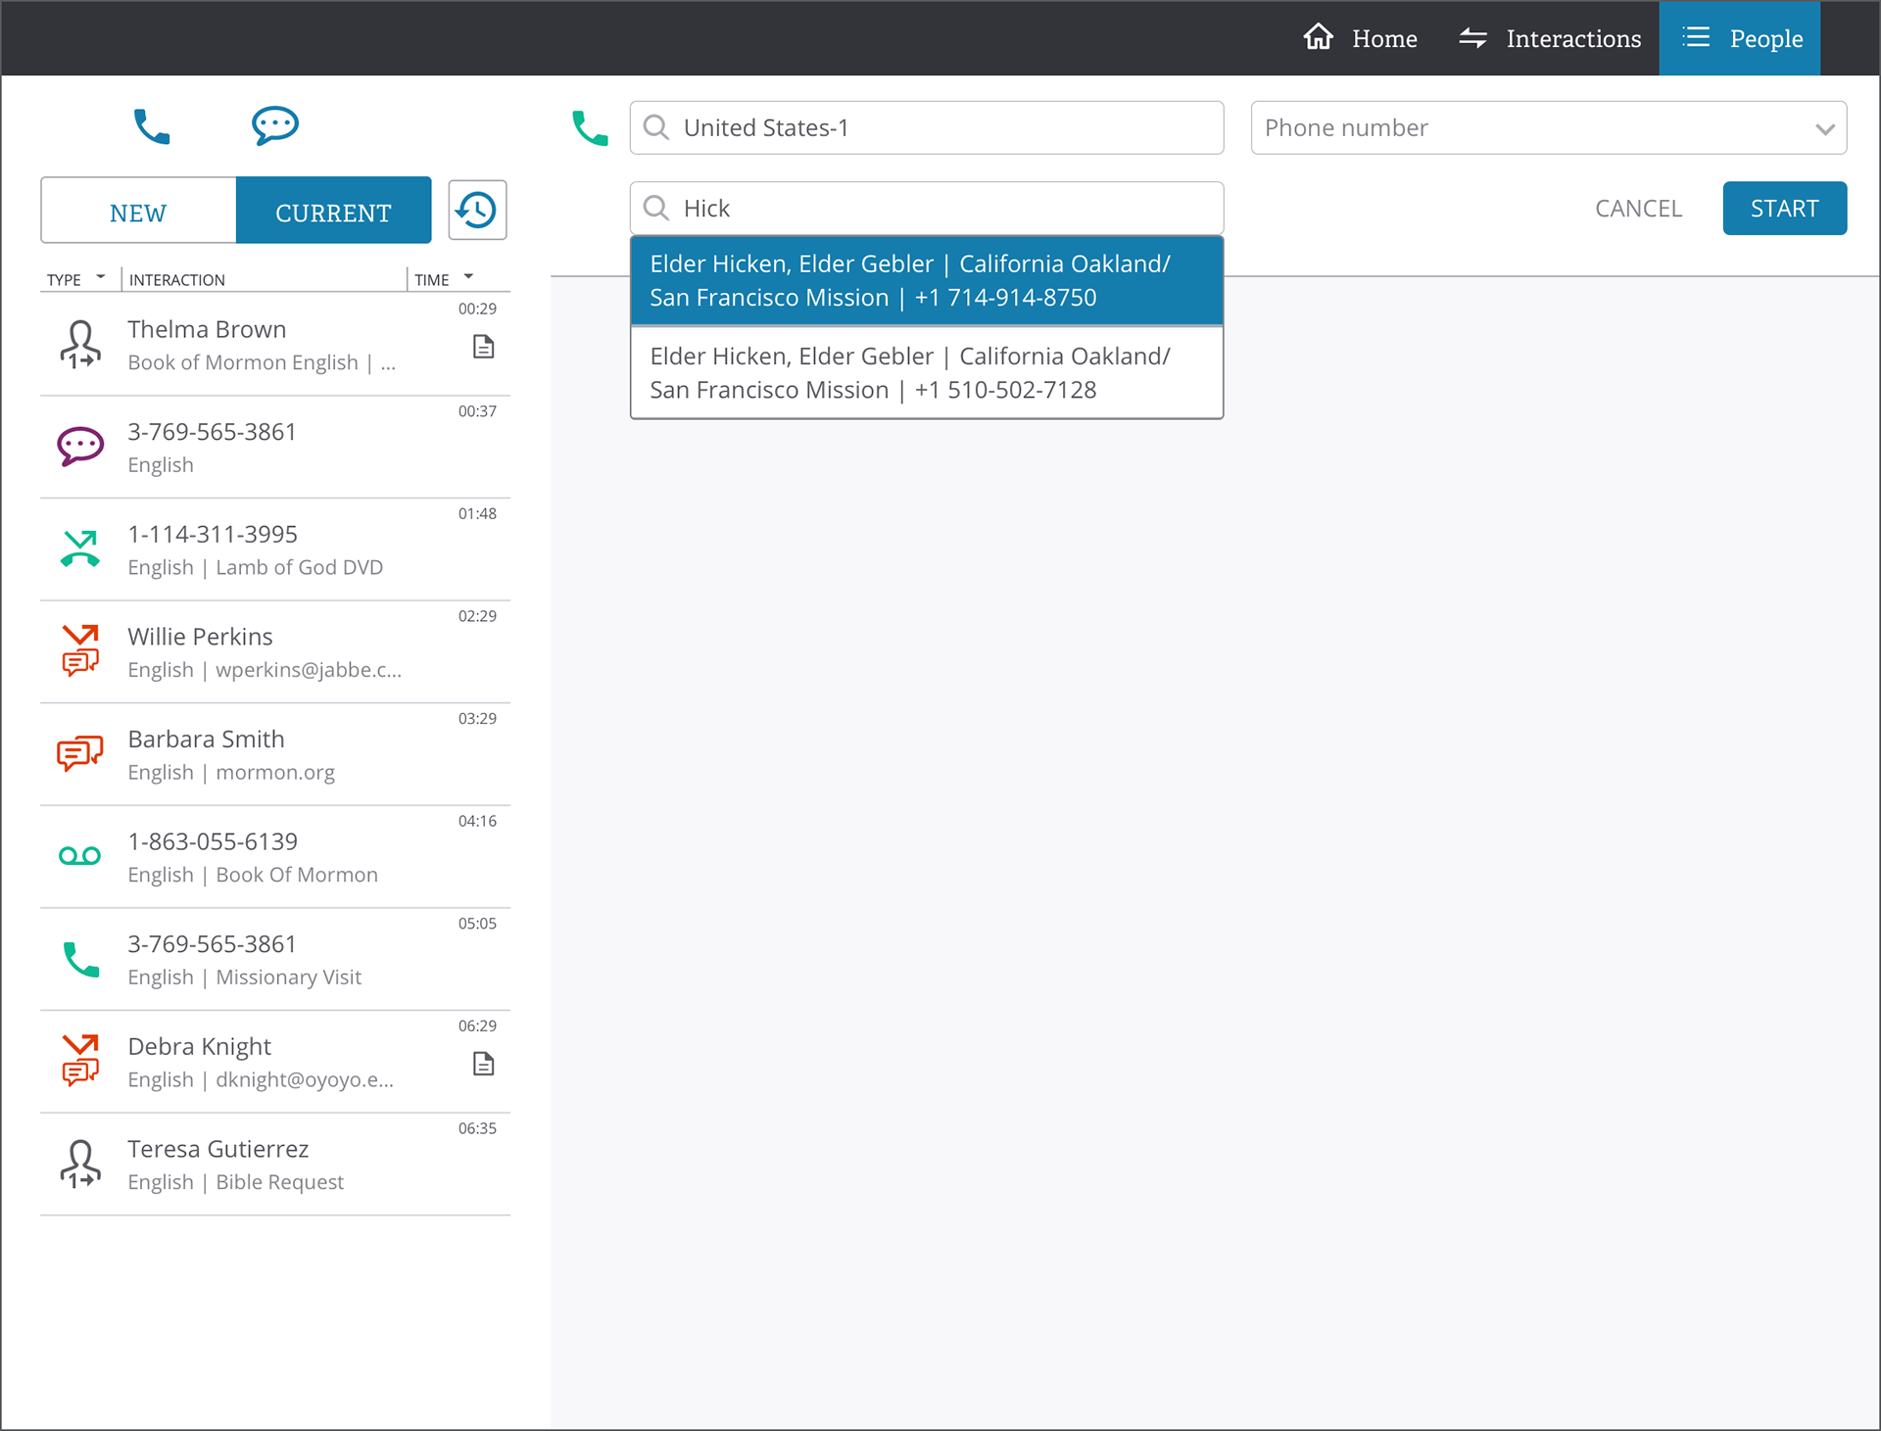Click search magnifier in United States-1 field
Screen dimensions: 1881x1431
coord(656,127)
